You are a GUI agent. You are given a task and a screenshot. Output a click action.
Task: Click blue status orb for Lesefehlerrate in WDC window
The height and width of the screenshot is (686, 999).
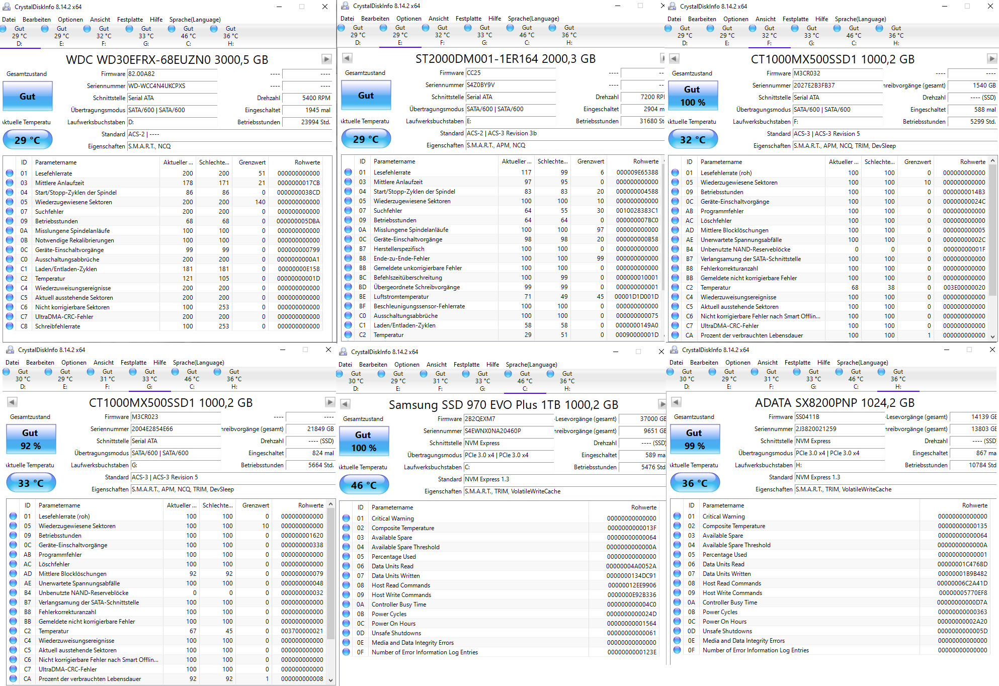(x=10, y=173)
